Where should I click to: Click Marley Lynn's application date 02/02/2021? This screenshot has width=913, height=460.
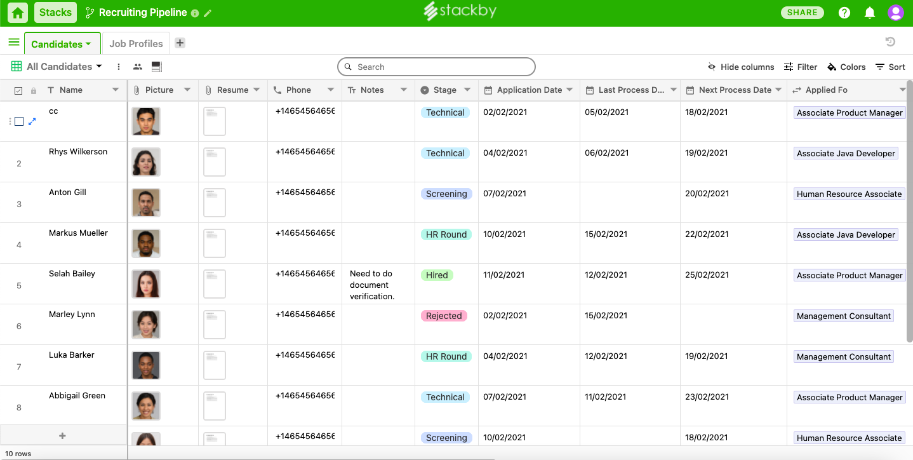tap(505, 315)
